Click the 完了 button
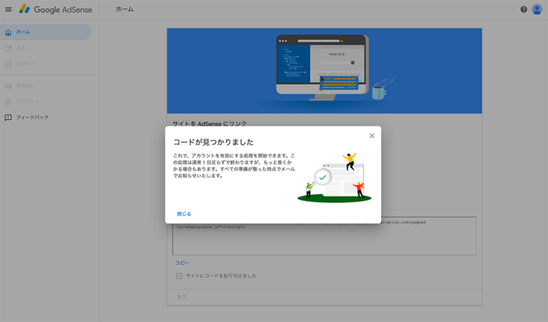Image resolution: width=548 pixels, height=322 pixels. 182,297
